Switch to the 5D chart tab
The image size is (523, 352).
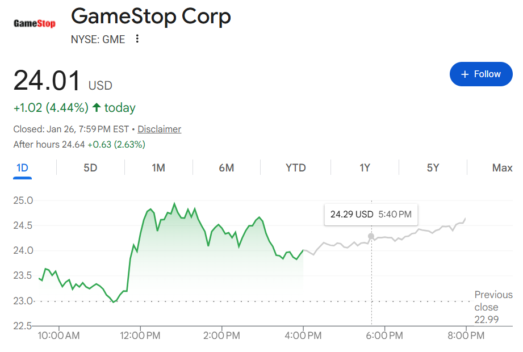[x=90, y=167]
